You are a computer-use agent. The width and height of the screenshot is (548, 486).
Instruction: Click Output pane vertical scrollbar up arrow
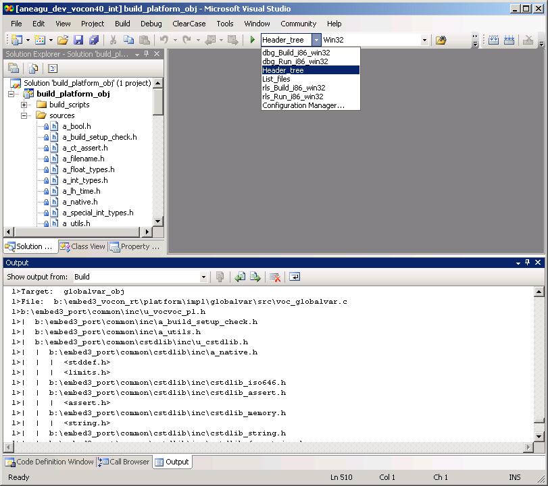tap(539, 292)
